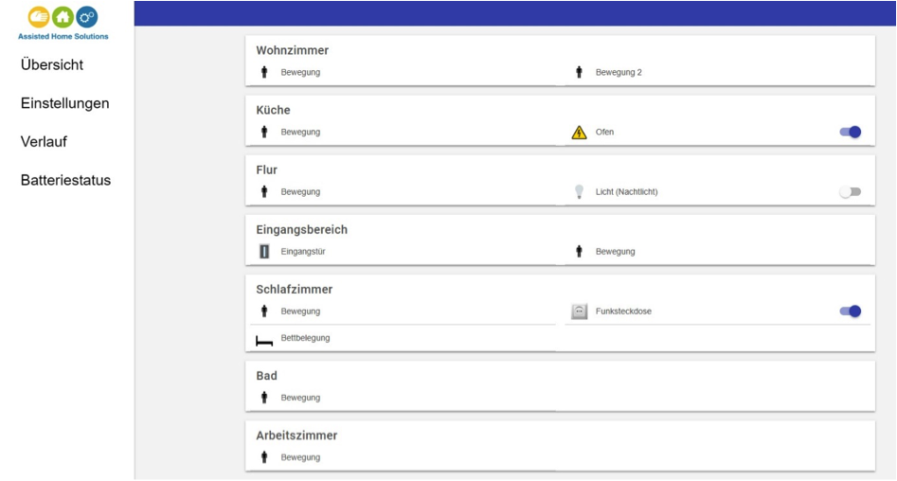This screenshot has width=897, height=481.
Task: Click the Wohnzimmer Bewegung 2 person icon
Action: point(579,72)
